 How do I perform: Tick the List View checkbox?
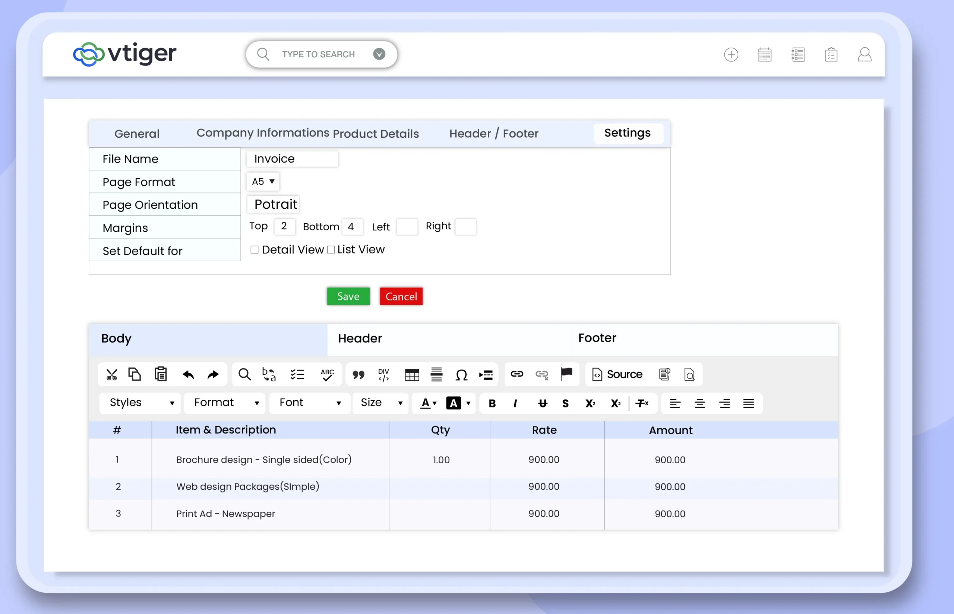pos(331,250)
